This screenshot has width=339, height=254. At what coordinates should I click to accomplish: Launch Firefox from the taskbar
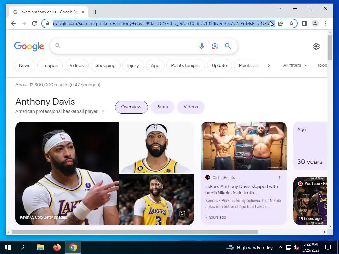tap(57, 247)
